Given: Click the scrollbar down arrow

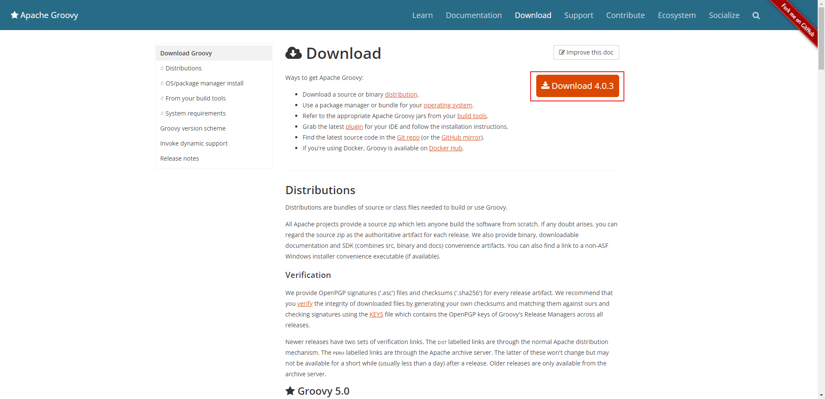Looking at the screenshot, I should click(821, 395).
